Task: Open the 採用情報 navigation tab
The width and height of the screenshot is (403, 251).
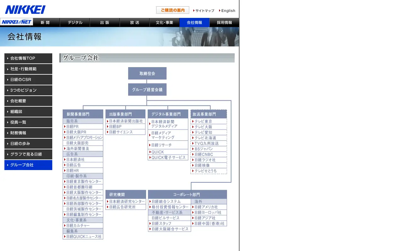Action: coord(224,23)
